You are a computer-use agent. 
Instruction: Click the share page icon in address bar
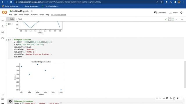coord(157,2)
